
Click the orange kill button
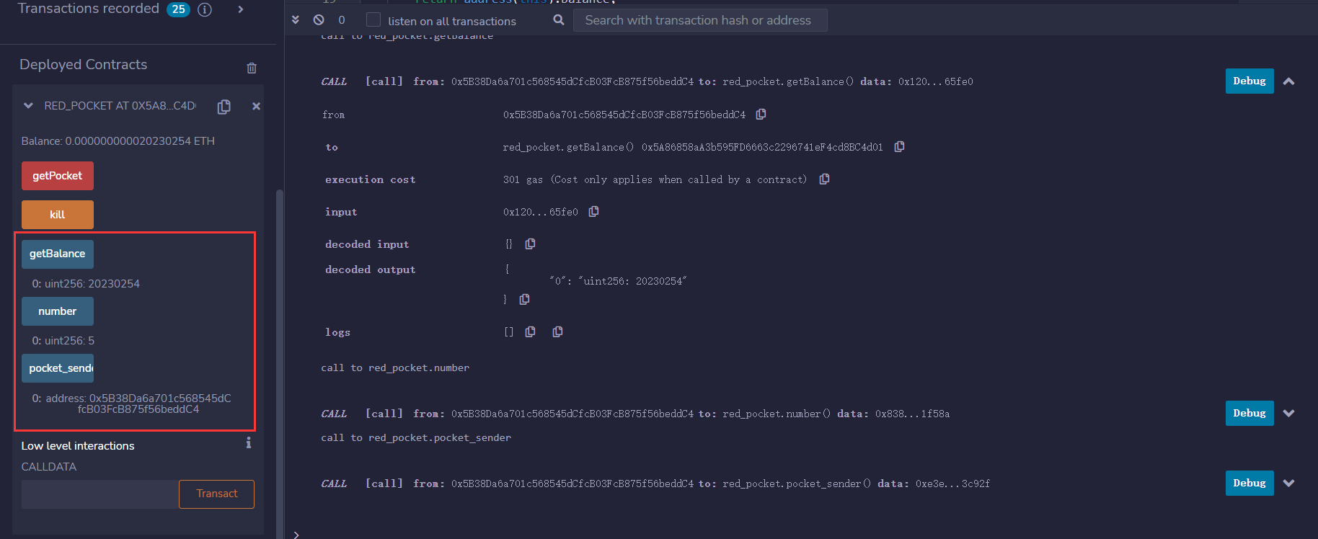pyautogui.click(x=58, y=215)
